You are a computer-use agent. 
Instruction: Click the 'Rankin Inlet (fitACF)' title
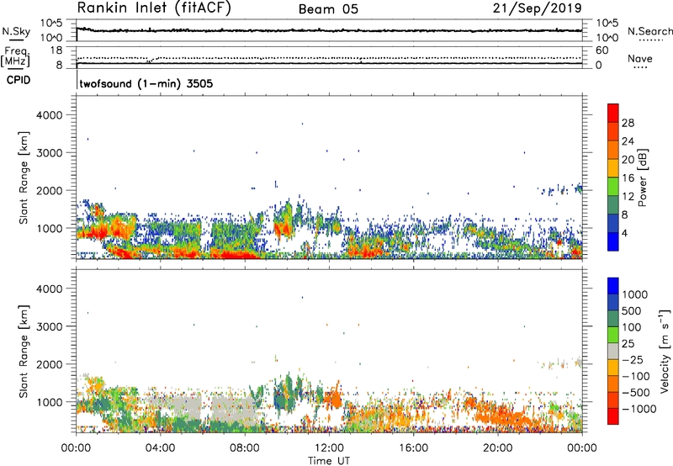[x=154, y=8]
